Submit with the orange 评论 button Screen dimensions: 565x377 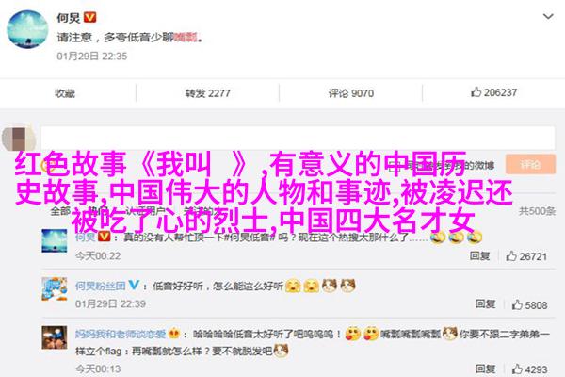(530, 165)
